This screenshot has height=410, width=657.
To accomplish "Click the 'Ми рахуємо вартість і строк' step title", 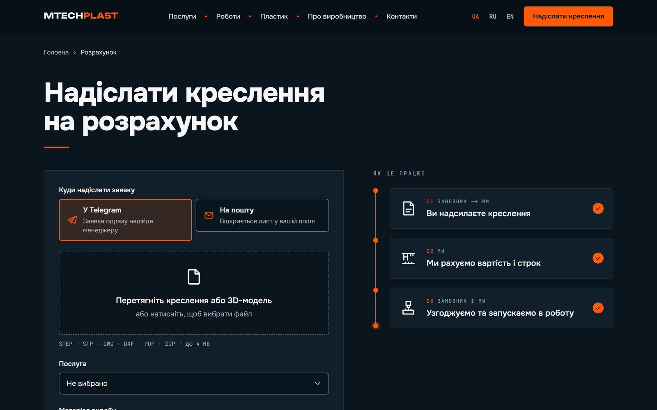I will [483, 263].
